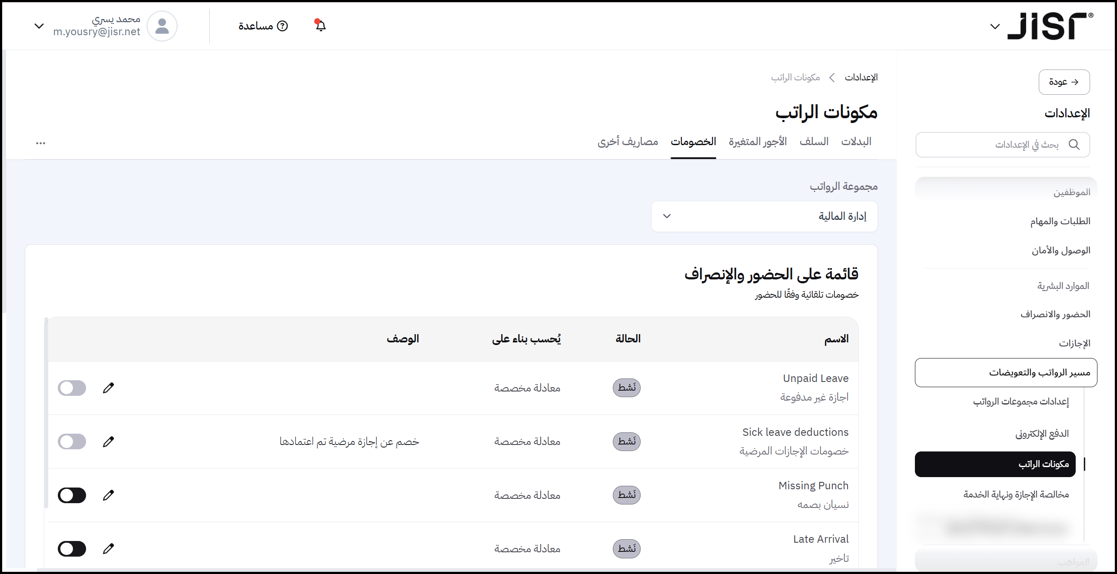
Task: Expand the chevron beside the Jisr logo
Action: coord(994,27)
